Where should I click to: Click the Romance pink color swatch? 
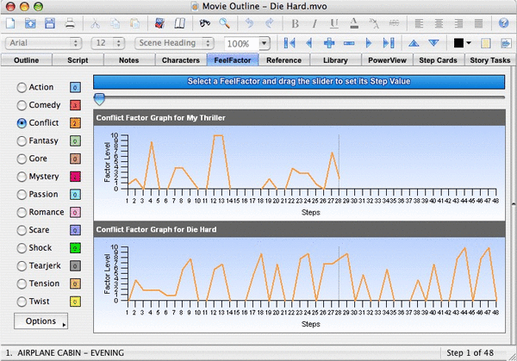(76, 212)
